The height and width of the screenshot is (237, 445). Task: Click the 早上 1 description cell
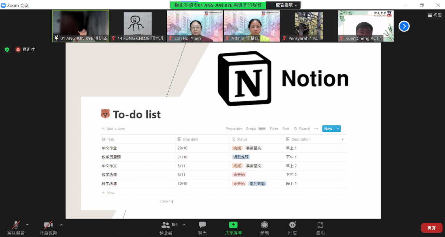[x=311, y=148]
